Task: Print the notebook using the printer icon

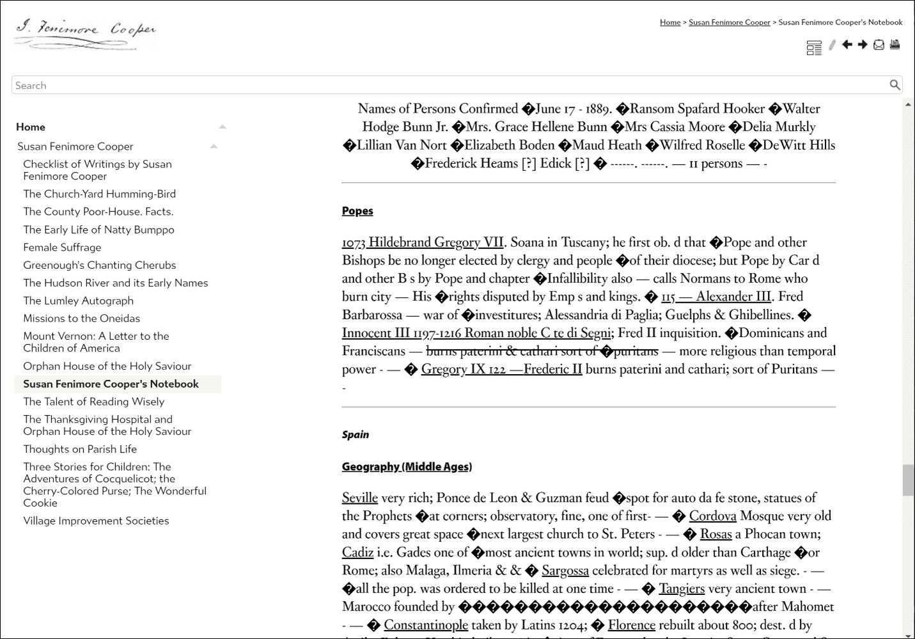Action: point(895,45)
